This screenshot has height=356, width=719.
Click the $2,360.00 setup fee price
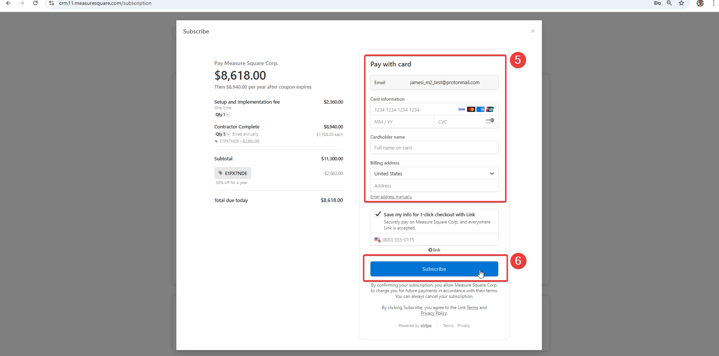333,102
